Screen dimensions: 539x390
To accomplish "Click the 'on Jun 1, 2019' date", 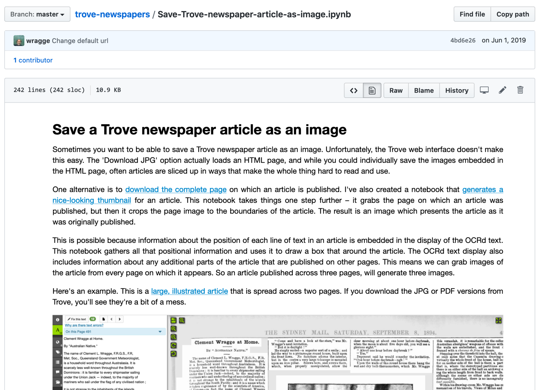I will 504,40.
